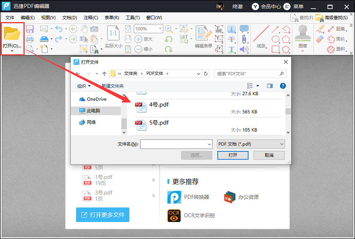Click the Print icon in toolbar
The width and height of the screenshot is (355, 239).
(30, 39)
